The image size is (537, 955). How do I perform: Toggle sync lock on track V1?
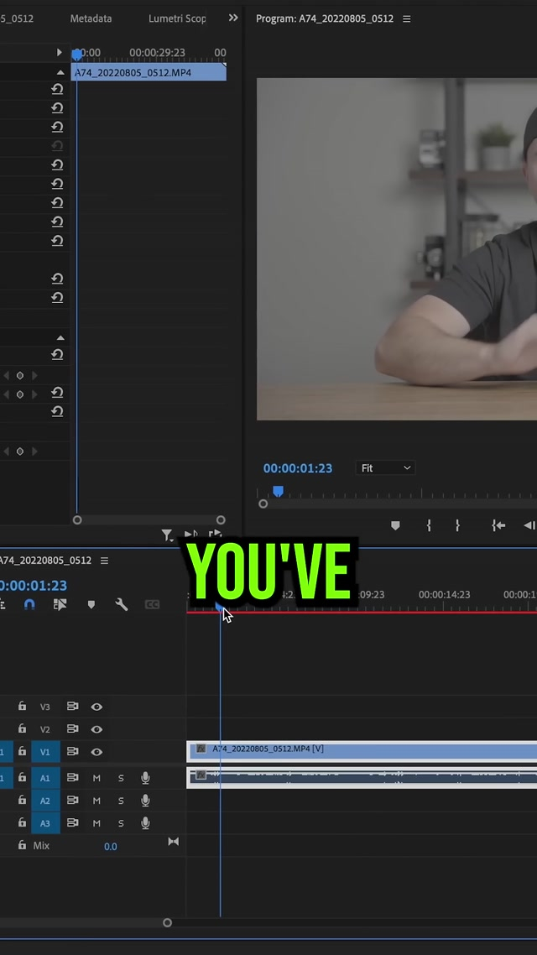point(72,752)
